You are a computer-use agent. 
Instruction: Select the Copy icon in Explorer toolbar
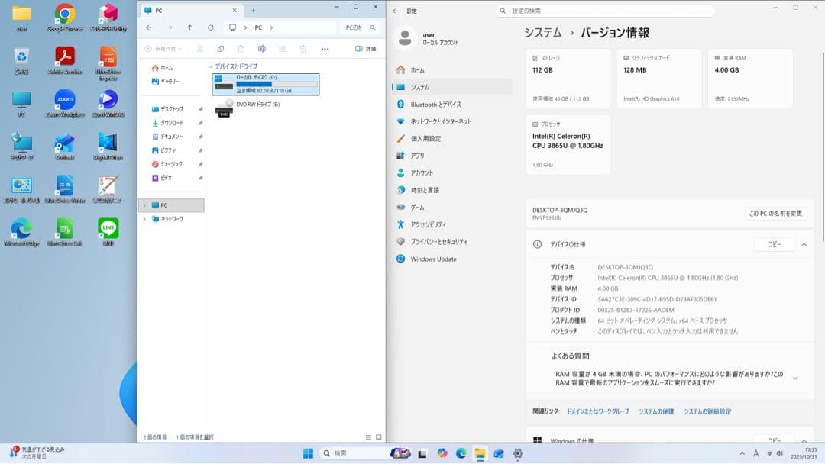coord(222,48)
